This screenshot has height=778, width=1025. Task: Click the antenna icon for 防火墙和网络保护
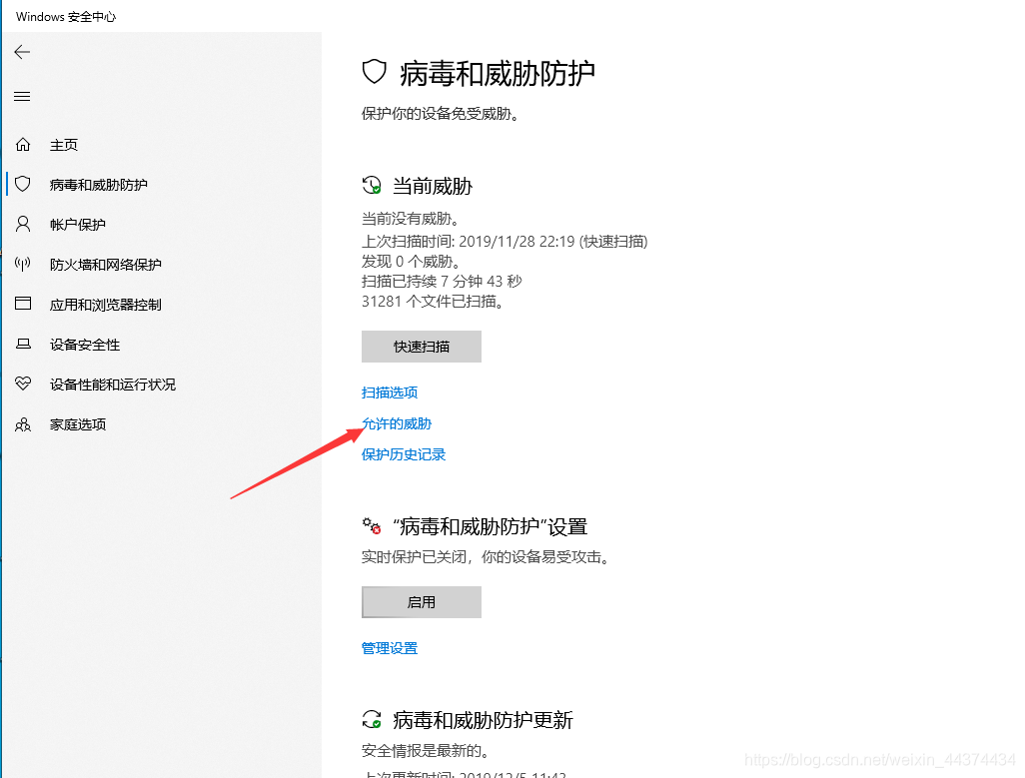[x=23, y=264]
